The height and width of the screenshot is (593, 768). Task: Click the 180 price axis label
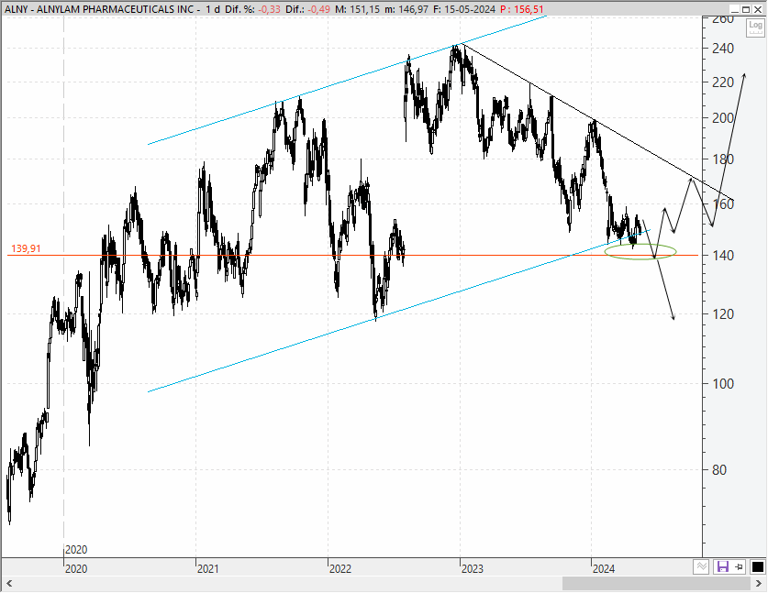722,159
